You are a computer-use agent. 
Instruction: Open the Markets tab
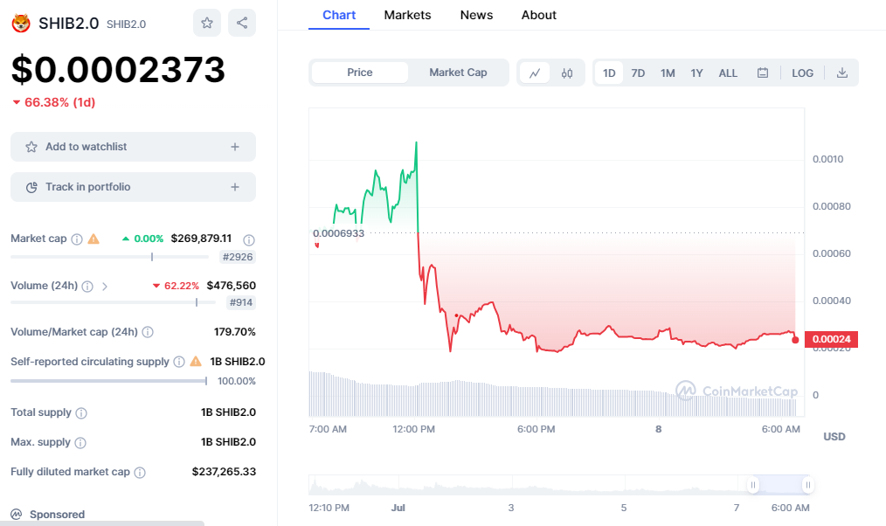pos(407,15)
